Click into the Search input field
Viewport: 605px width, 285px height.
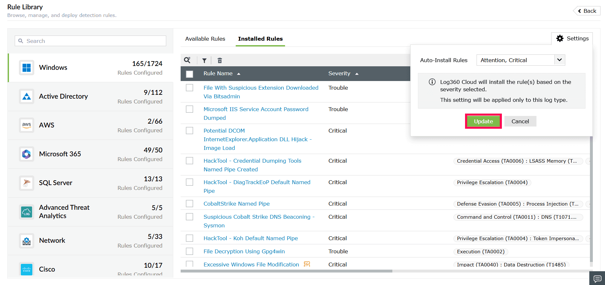[90, 41]
